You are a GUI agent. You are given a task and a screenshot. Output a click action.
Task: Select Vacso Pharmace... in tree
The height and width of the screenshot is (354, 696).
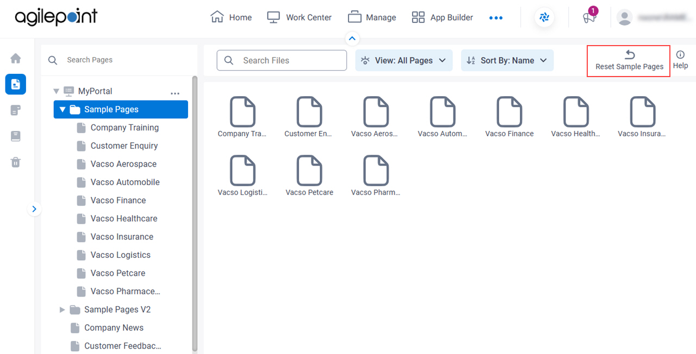click(x=125, y=291)
